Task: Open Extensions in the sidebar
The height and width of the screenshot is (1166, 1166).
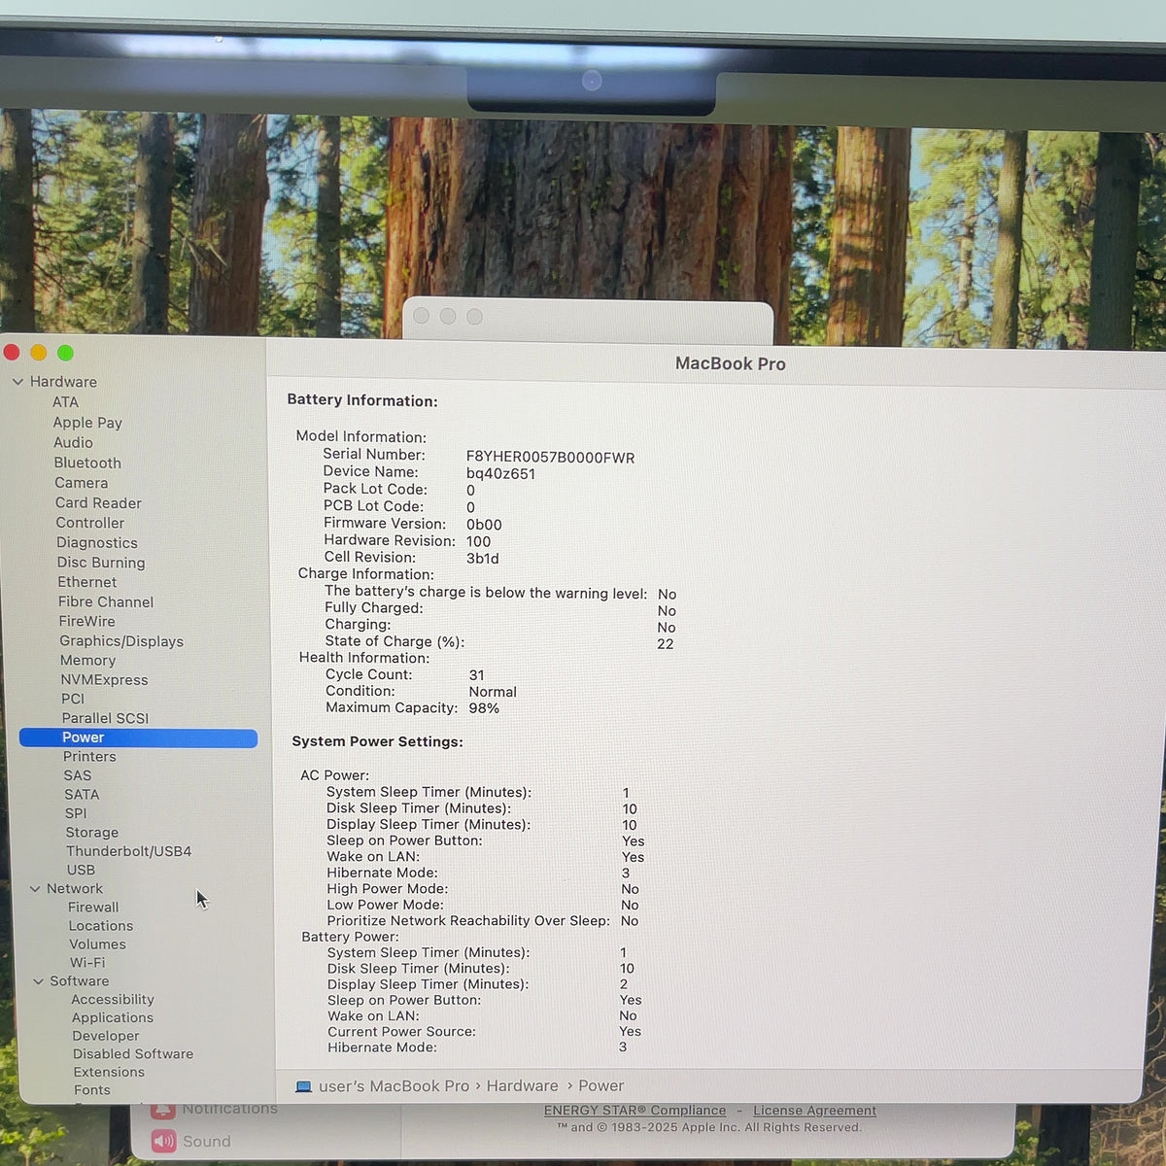Action: click(109, 1073)
